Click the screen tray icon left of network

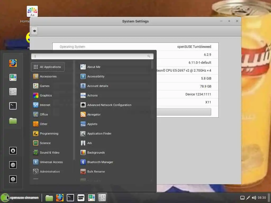coord(242,198)
